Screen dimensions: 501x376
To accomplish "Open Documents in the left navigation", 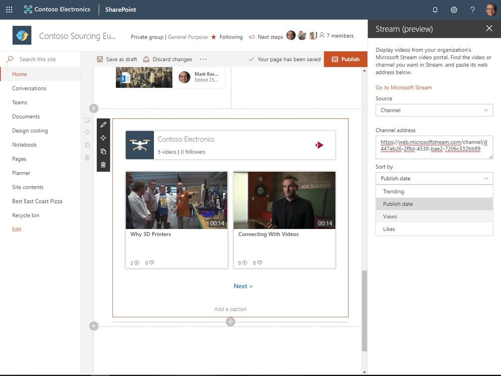I will tap(26, 116).
